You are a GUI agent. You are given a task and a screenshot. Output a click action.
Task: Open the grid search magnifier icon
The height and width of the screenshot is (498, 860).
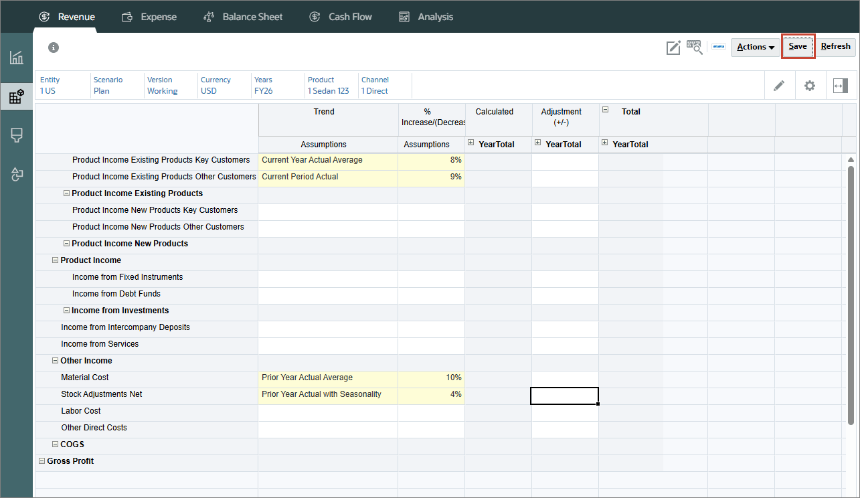click(x=694, y=47)
